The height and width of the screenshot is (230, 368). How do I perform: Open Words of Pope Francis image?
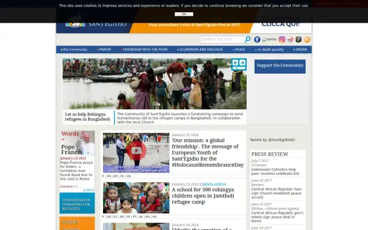[x=77, y=143]
